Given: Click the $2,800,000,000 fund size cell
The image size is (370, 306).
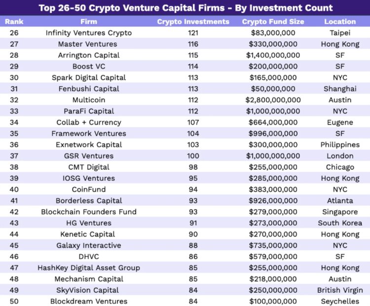Looking at the screenshot, I should pos(273,100).
